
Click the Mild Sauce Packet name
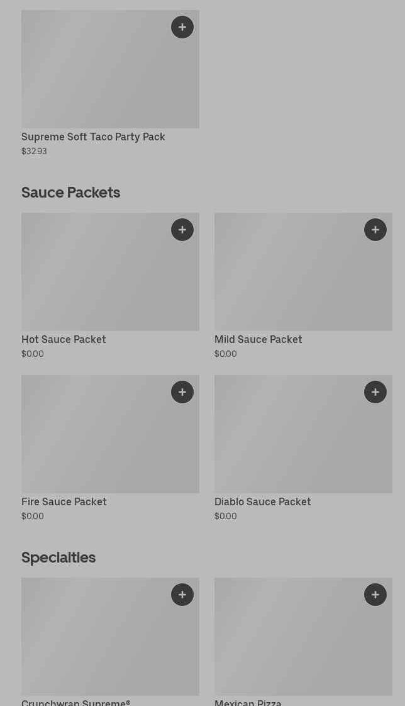258,340
